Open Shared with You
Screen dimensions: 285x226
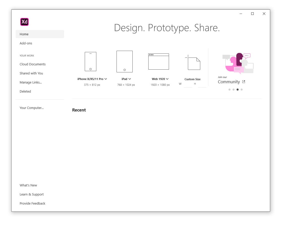(31, 73)
